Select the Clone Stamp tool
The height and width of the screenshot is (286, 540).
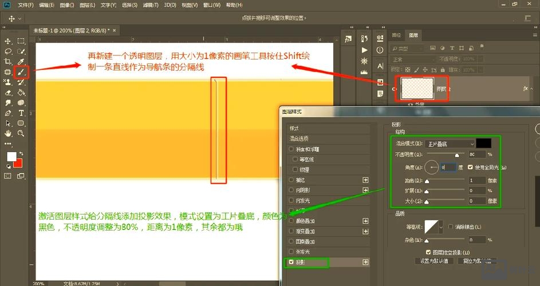coord(8,82)
